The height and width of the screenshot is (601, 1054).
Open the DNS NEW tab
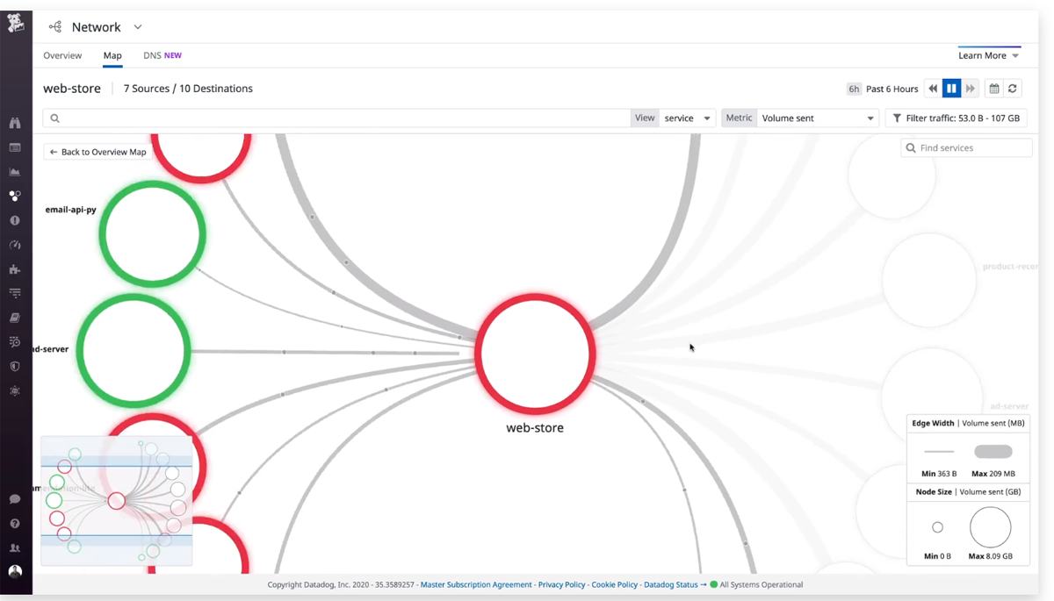pyautogui.click(x=162, y=55)
